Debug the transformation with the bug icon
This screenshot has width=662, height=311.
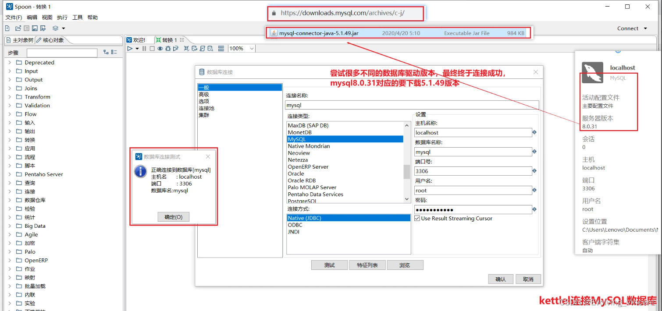point(167,48)
